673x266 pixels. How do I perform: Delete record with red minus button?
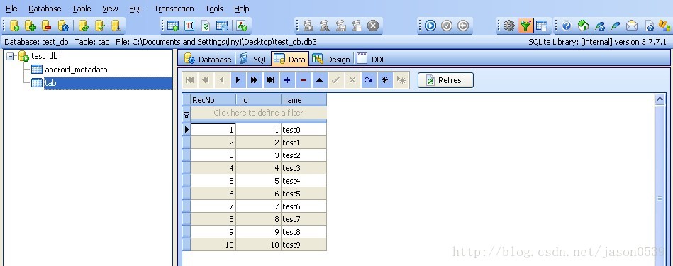(303, 80)
